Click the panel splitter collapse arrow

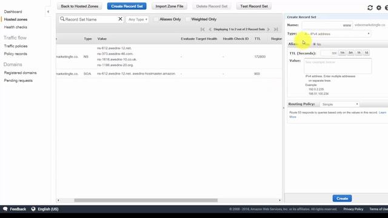point(283,108)
